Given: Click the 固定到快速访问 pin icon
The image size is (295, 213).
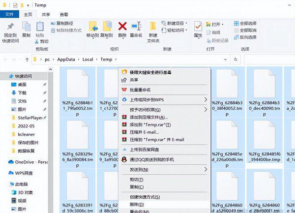Looking at the screenshot, I should (x=10, y=26).
